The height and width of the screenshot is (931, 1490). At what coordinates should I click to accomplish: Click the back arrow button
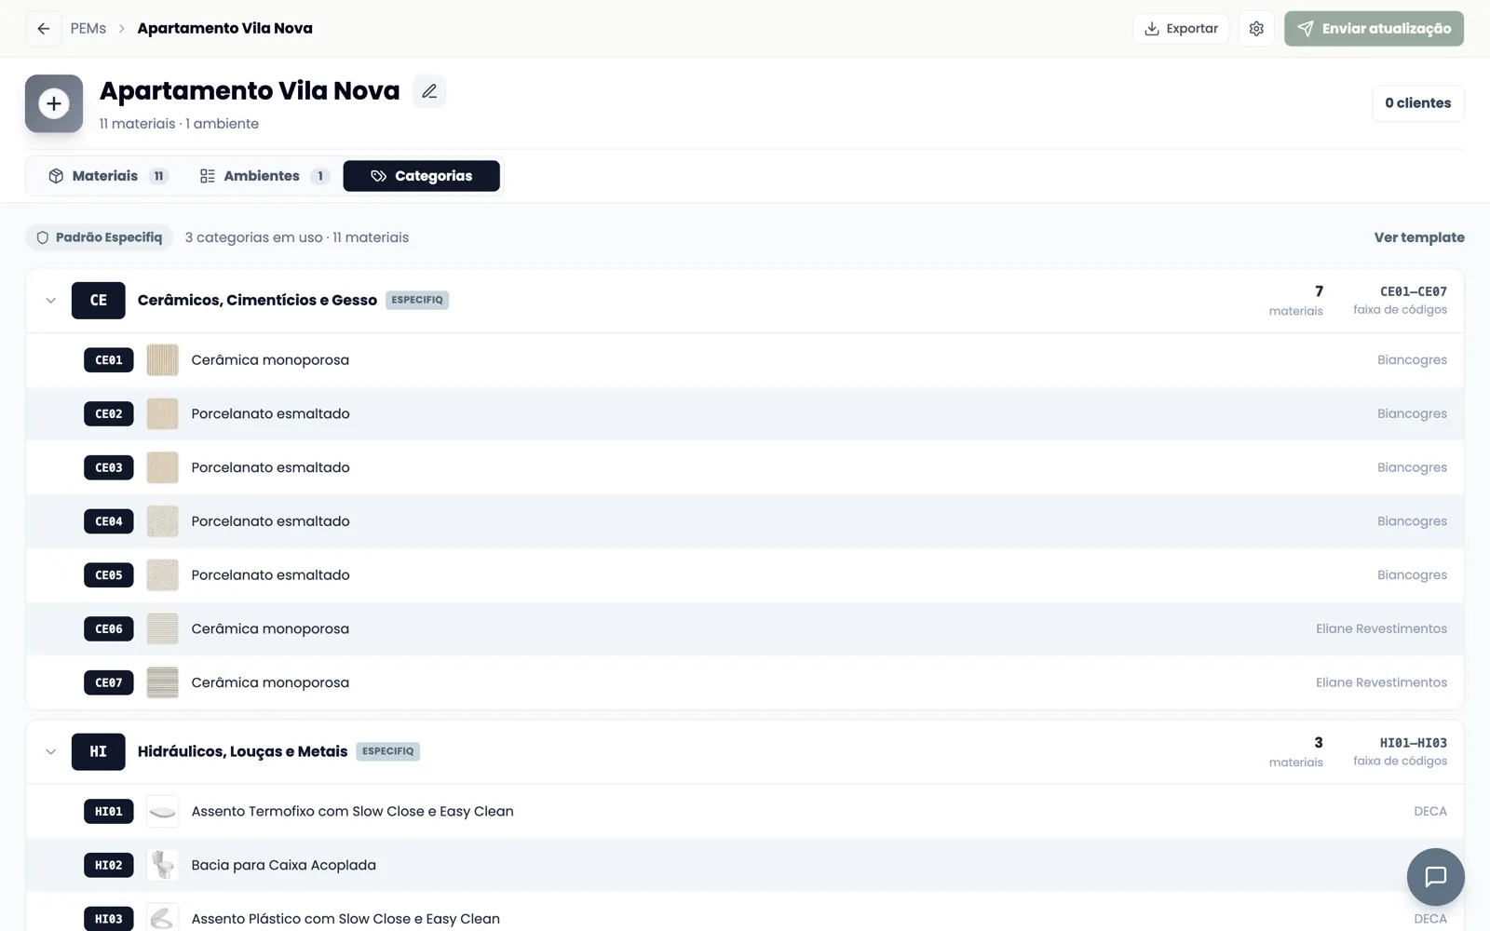coord(43,29)
